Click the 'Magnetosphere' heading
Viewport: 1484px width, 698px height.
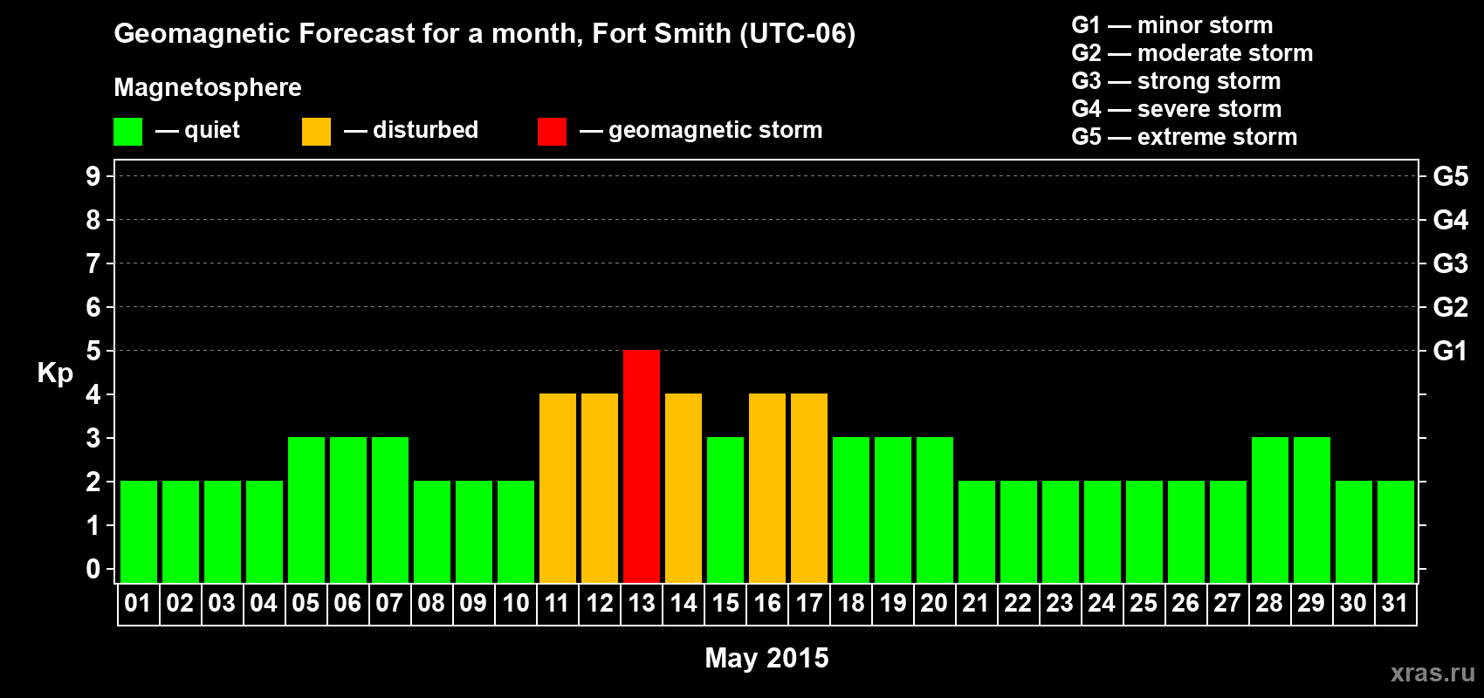pyautogui.click(x=208, y=87)
